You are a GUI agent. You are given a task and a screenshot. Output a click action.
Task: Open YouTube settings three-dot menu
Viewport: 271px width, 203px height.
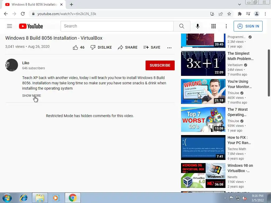coord(226,26)
